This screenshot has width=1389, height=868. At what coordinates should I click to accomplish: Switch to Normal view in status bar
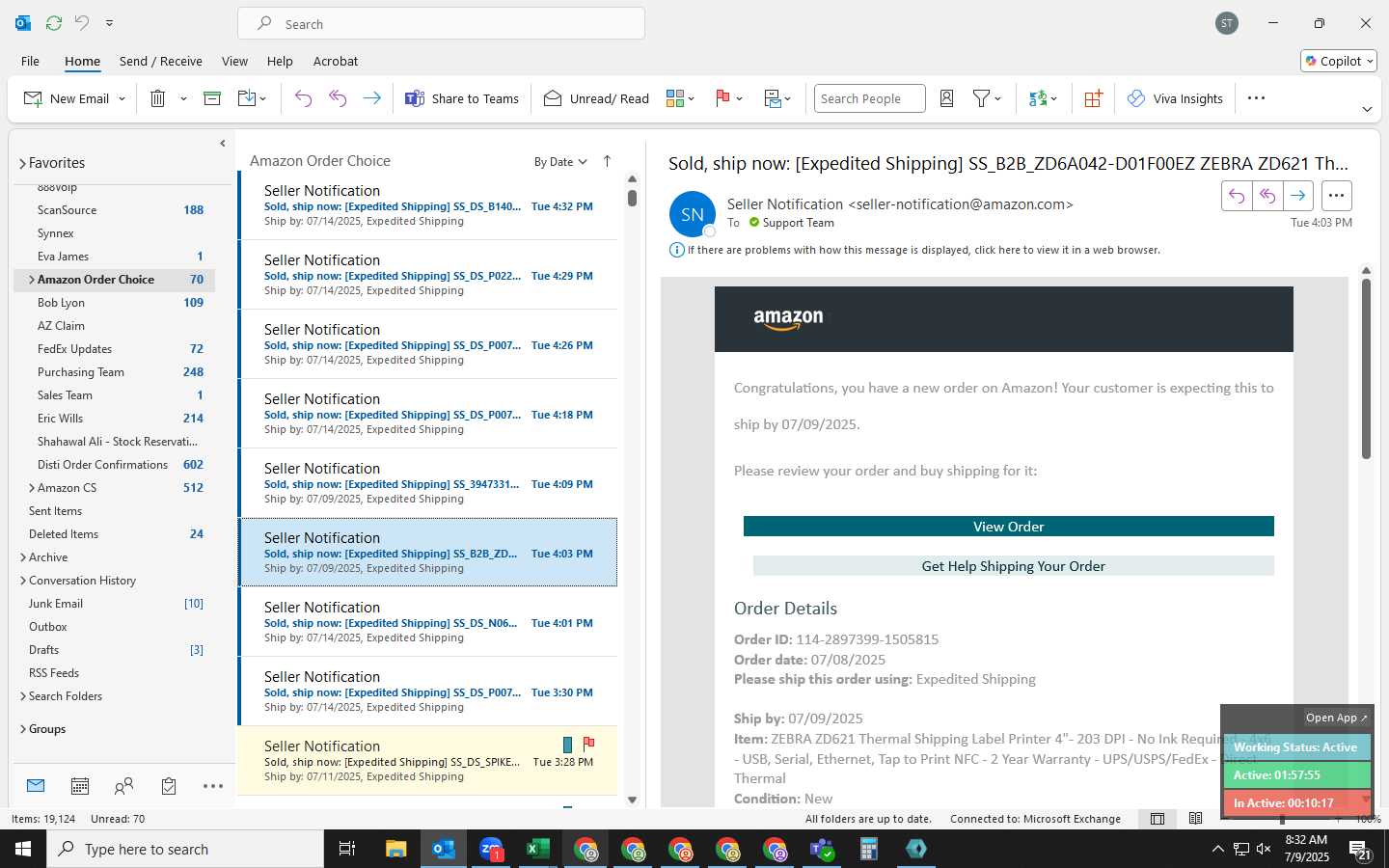(1157, 819)
